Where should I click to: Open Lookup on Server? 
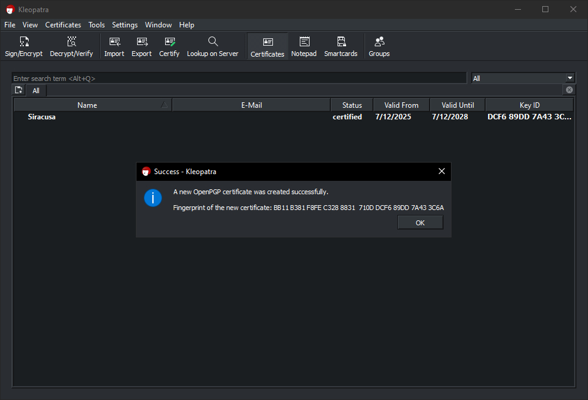pyautogui.click(x=213, y=46)
